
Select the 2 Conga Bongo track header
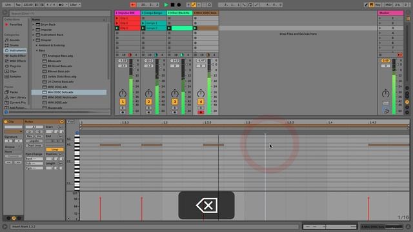pos(154,13)
